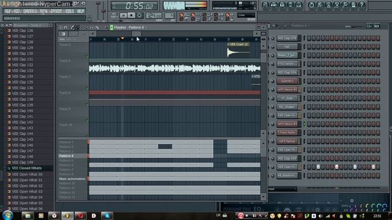Expand the VEE Closed Hihats browser folder
This screenshot has height=220, width=392.
coord(27,168)
